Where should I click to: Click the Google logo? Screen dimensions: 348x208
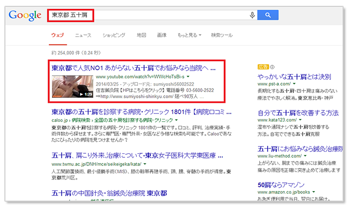click(x=25, y=15)
